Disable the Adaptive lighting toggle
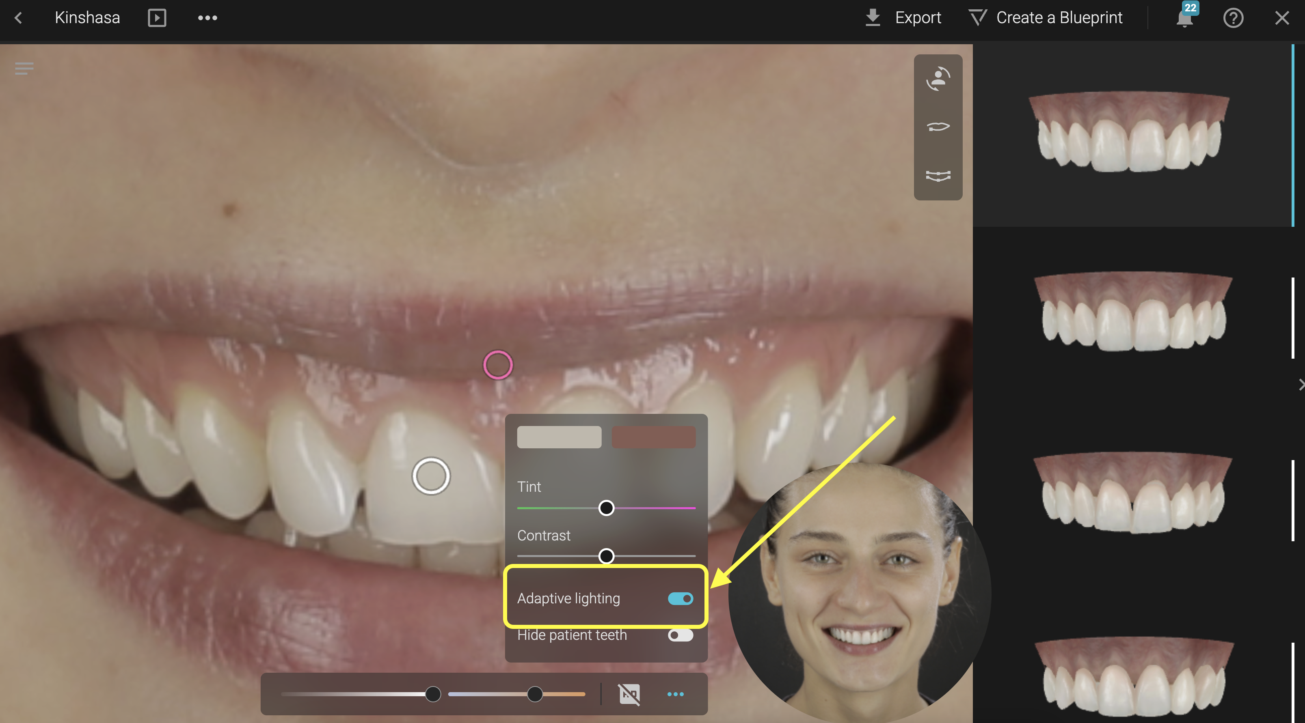The height and width of the screenshot is (723, 1305). pos(680,599)
